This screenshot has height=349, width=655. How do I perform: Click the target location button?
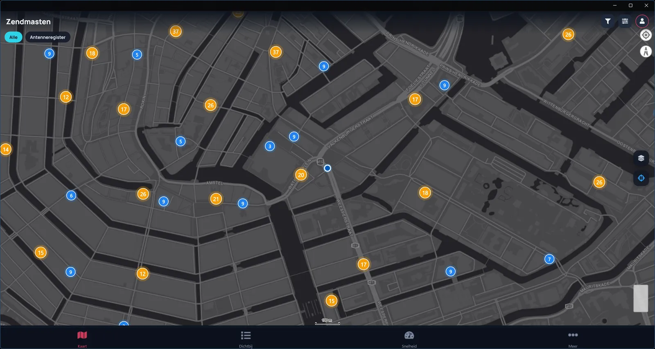[x=646, y=35]
